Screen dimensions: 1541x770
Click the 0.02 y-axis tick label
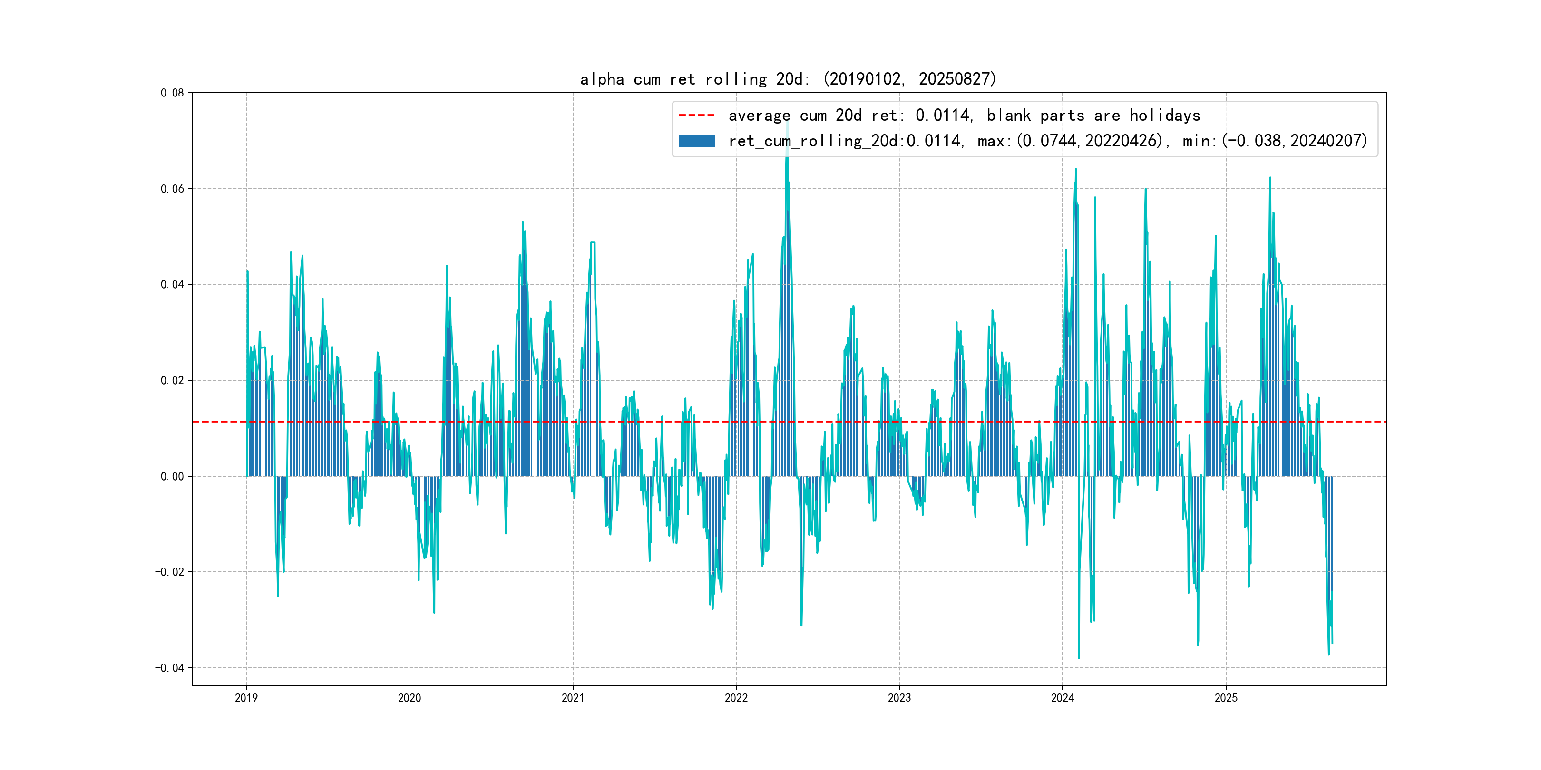pos(172,380)
